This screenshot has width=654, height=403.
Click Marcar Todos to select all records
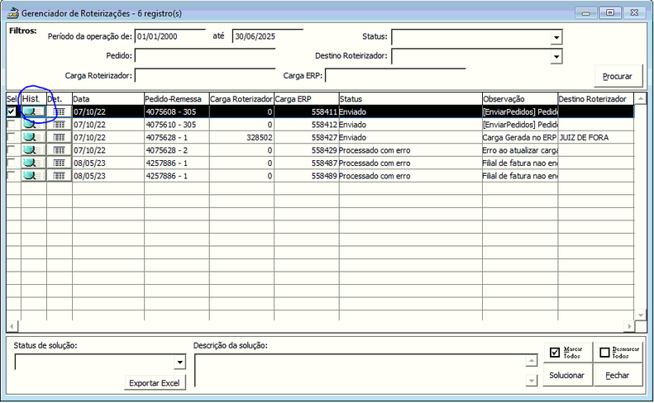point(568,353)
